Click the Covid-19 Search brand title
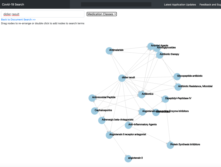The width and height of the screenshot is (221, 167). pos(13,4)
